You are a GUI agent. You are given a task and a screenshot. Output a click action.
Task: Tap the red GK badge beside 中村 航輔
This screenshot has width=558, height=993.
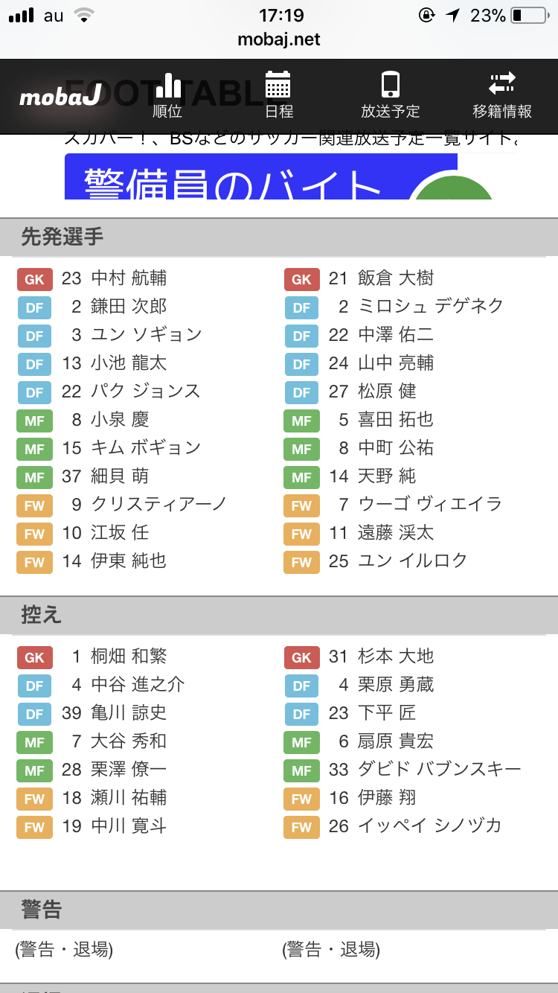[x=35, y=279]
